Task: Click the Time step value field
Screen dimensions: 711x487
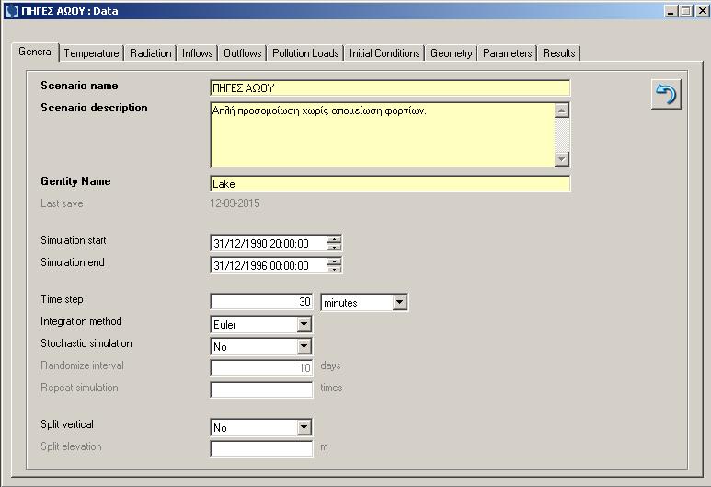Action: 261,302
